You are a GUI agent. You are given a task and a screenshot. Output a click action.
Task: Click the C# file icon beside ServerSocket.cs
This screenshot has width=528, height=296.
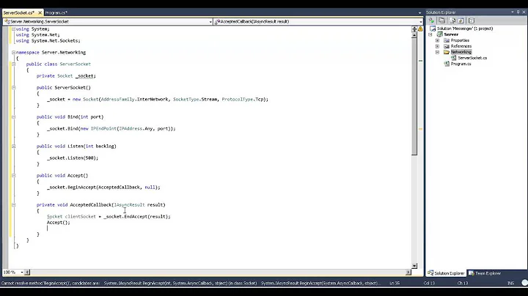pos(454,58)
